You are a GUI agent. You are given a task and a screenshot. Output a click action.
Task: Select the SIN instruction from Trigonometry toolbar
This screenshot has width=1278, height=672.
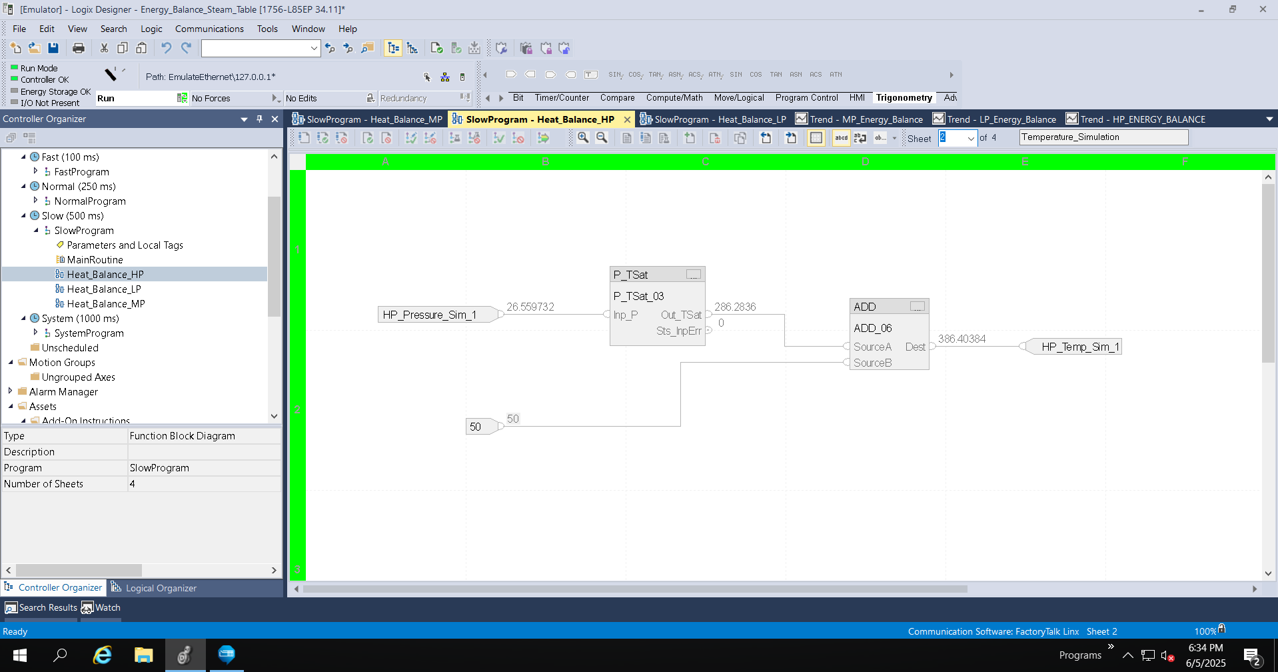coord(736,74)
